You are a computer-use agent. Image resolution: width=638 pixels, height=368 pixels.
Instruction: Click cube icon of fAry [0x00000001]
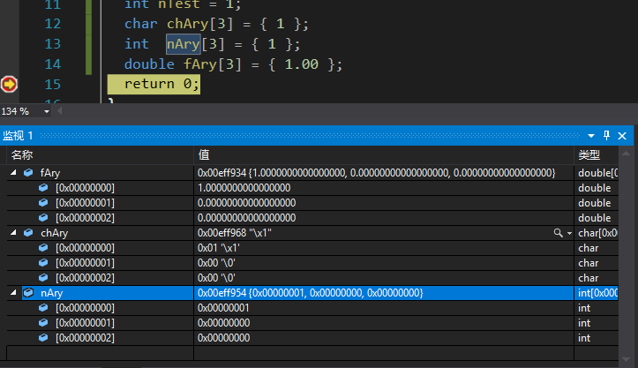[x=43, y=203]
